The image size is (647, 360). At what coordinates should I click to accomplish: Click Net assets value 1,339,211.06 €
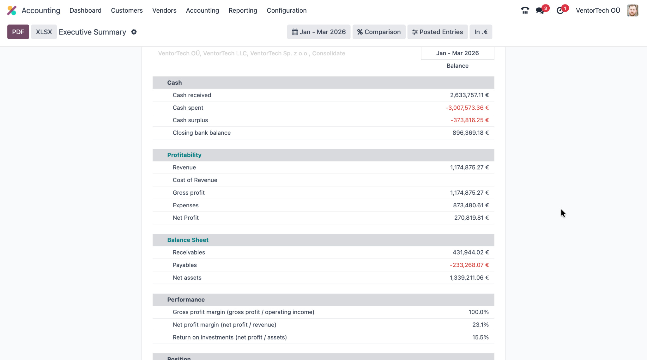click(x=469, y=278)
